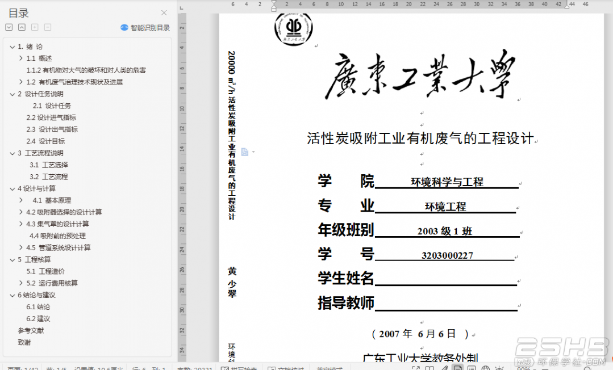Click the collapse-all up-chevron box icon
Viewport: 613px width, 370px height.
22,27
